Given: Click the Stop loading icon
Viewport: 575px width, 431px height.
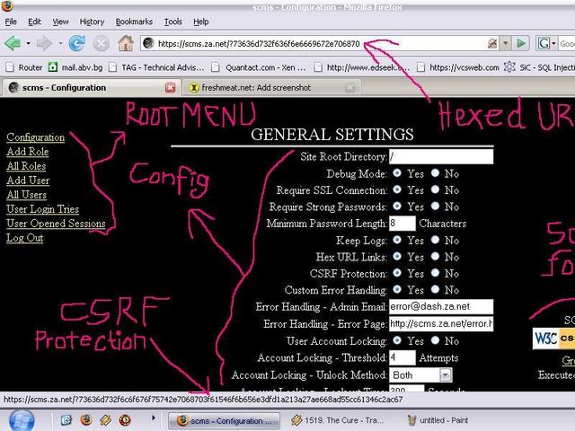Looking at the screenshot, I should (102, 42).
